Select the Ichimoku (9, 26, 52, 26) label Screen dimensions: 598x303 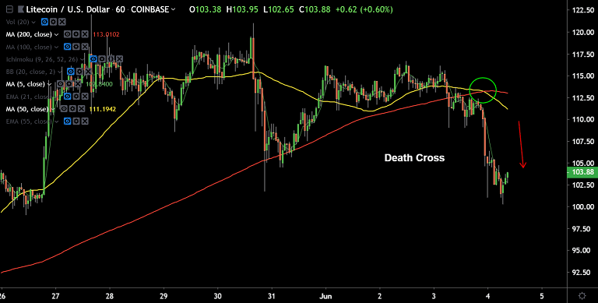(42, 59)
